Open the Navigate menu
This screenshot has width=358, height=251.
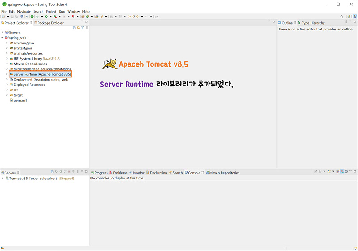[24, 12]
